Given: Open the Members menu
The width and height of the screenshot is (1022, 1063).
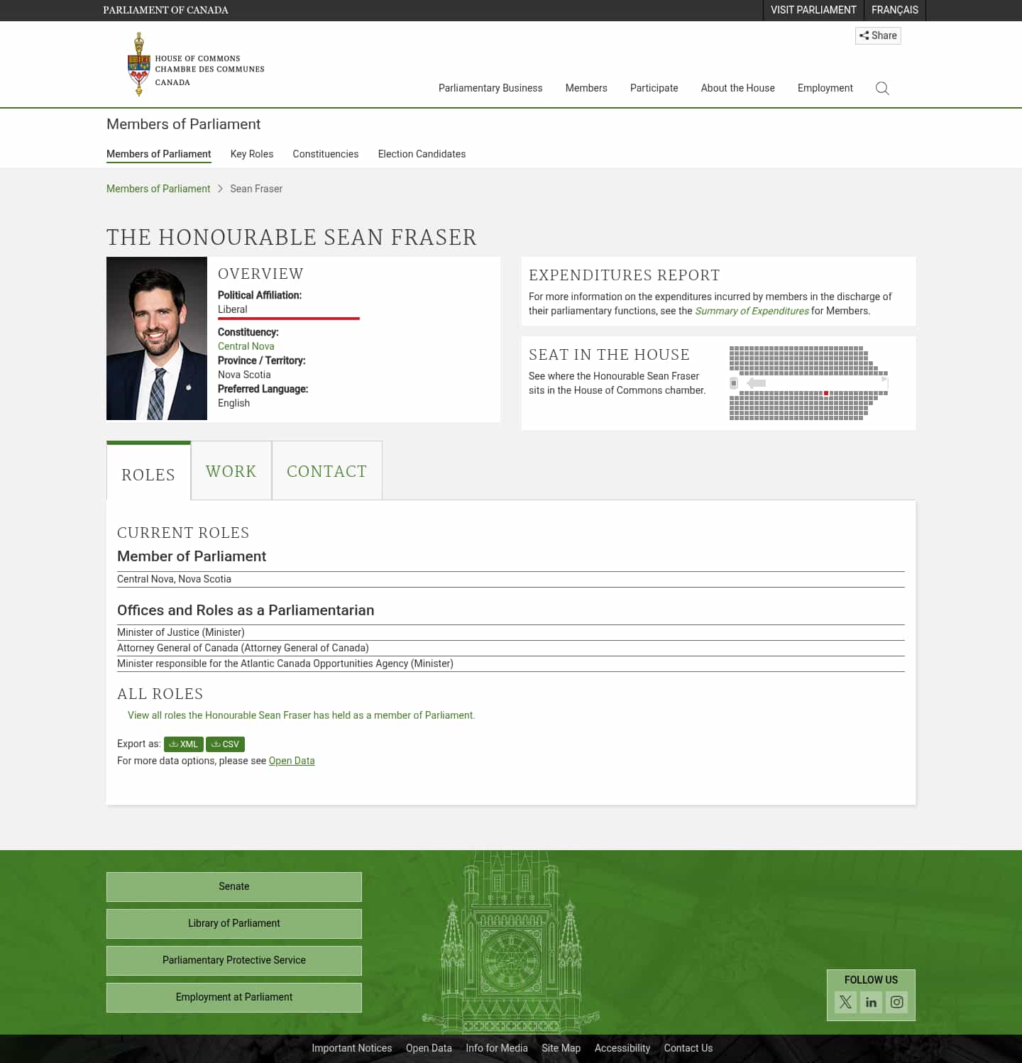Looking at the screenshot, I should pos(586,88).
